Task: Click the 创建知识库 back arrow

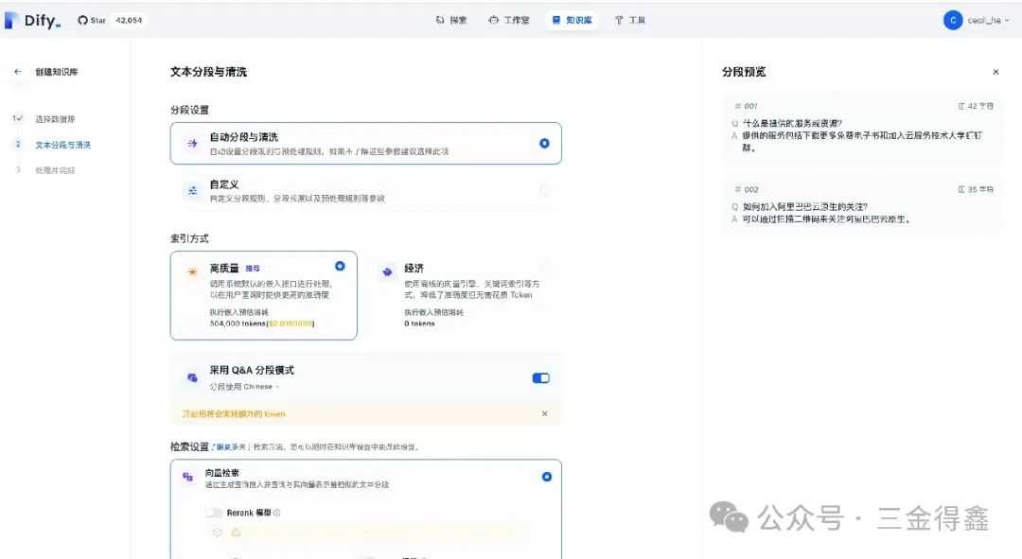Action: [x=18, y=70]
